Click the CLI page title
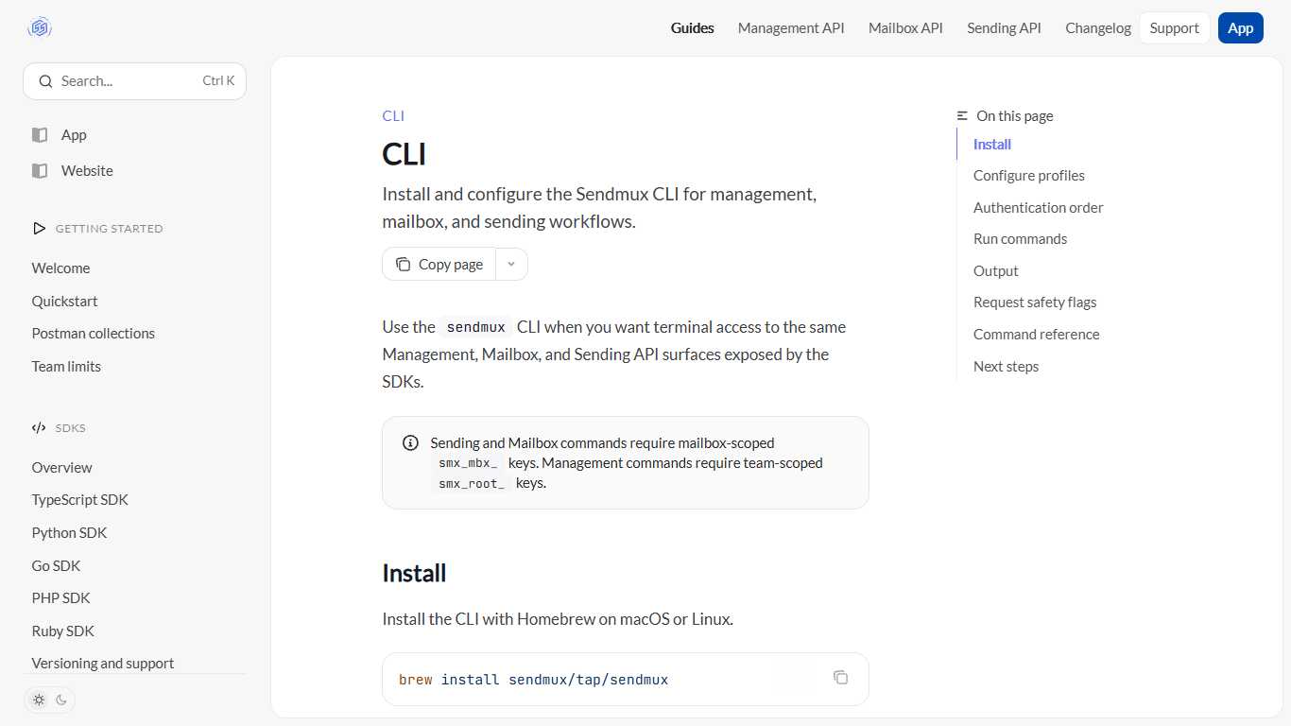 [405, 154]
